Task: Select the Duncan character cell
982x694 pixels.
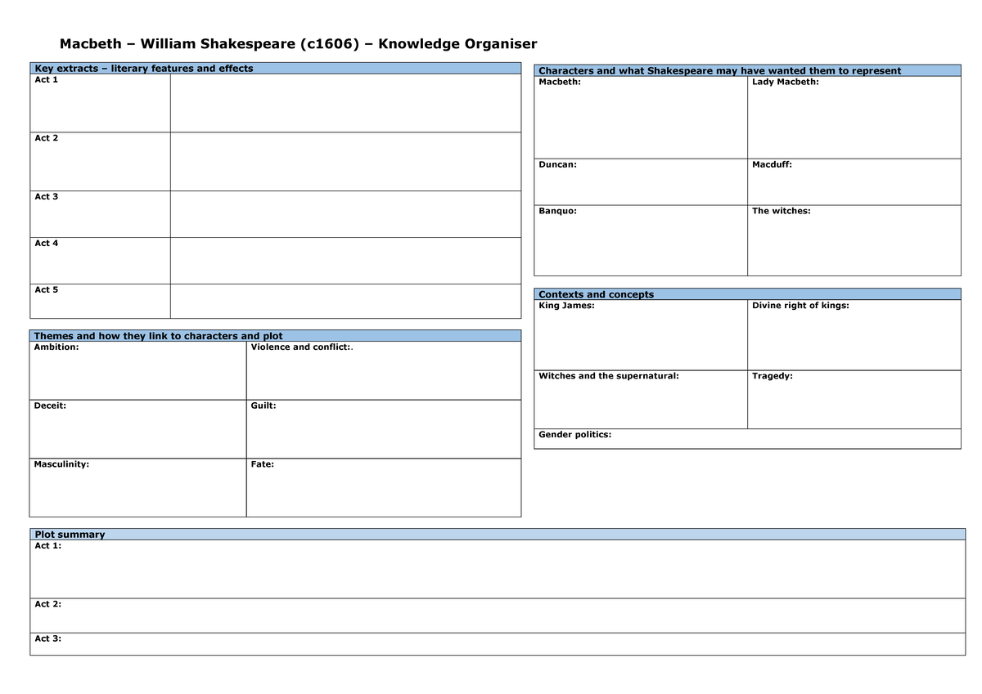Action: (640, 181)
